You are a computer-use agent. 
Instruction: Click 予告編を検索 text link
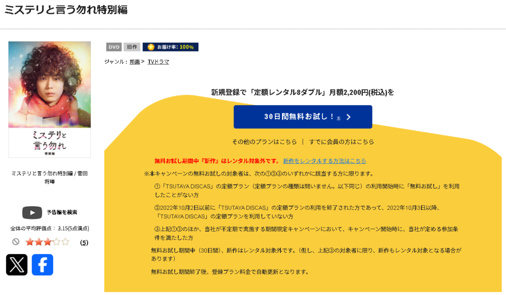click(62, 212)
